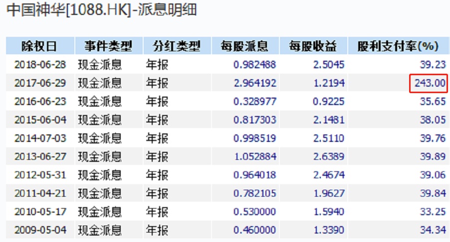450x242 pixels.
Task: Click dividend value 0.328977
Action: coord(255,101)
